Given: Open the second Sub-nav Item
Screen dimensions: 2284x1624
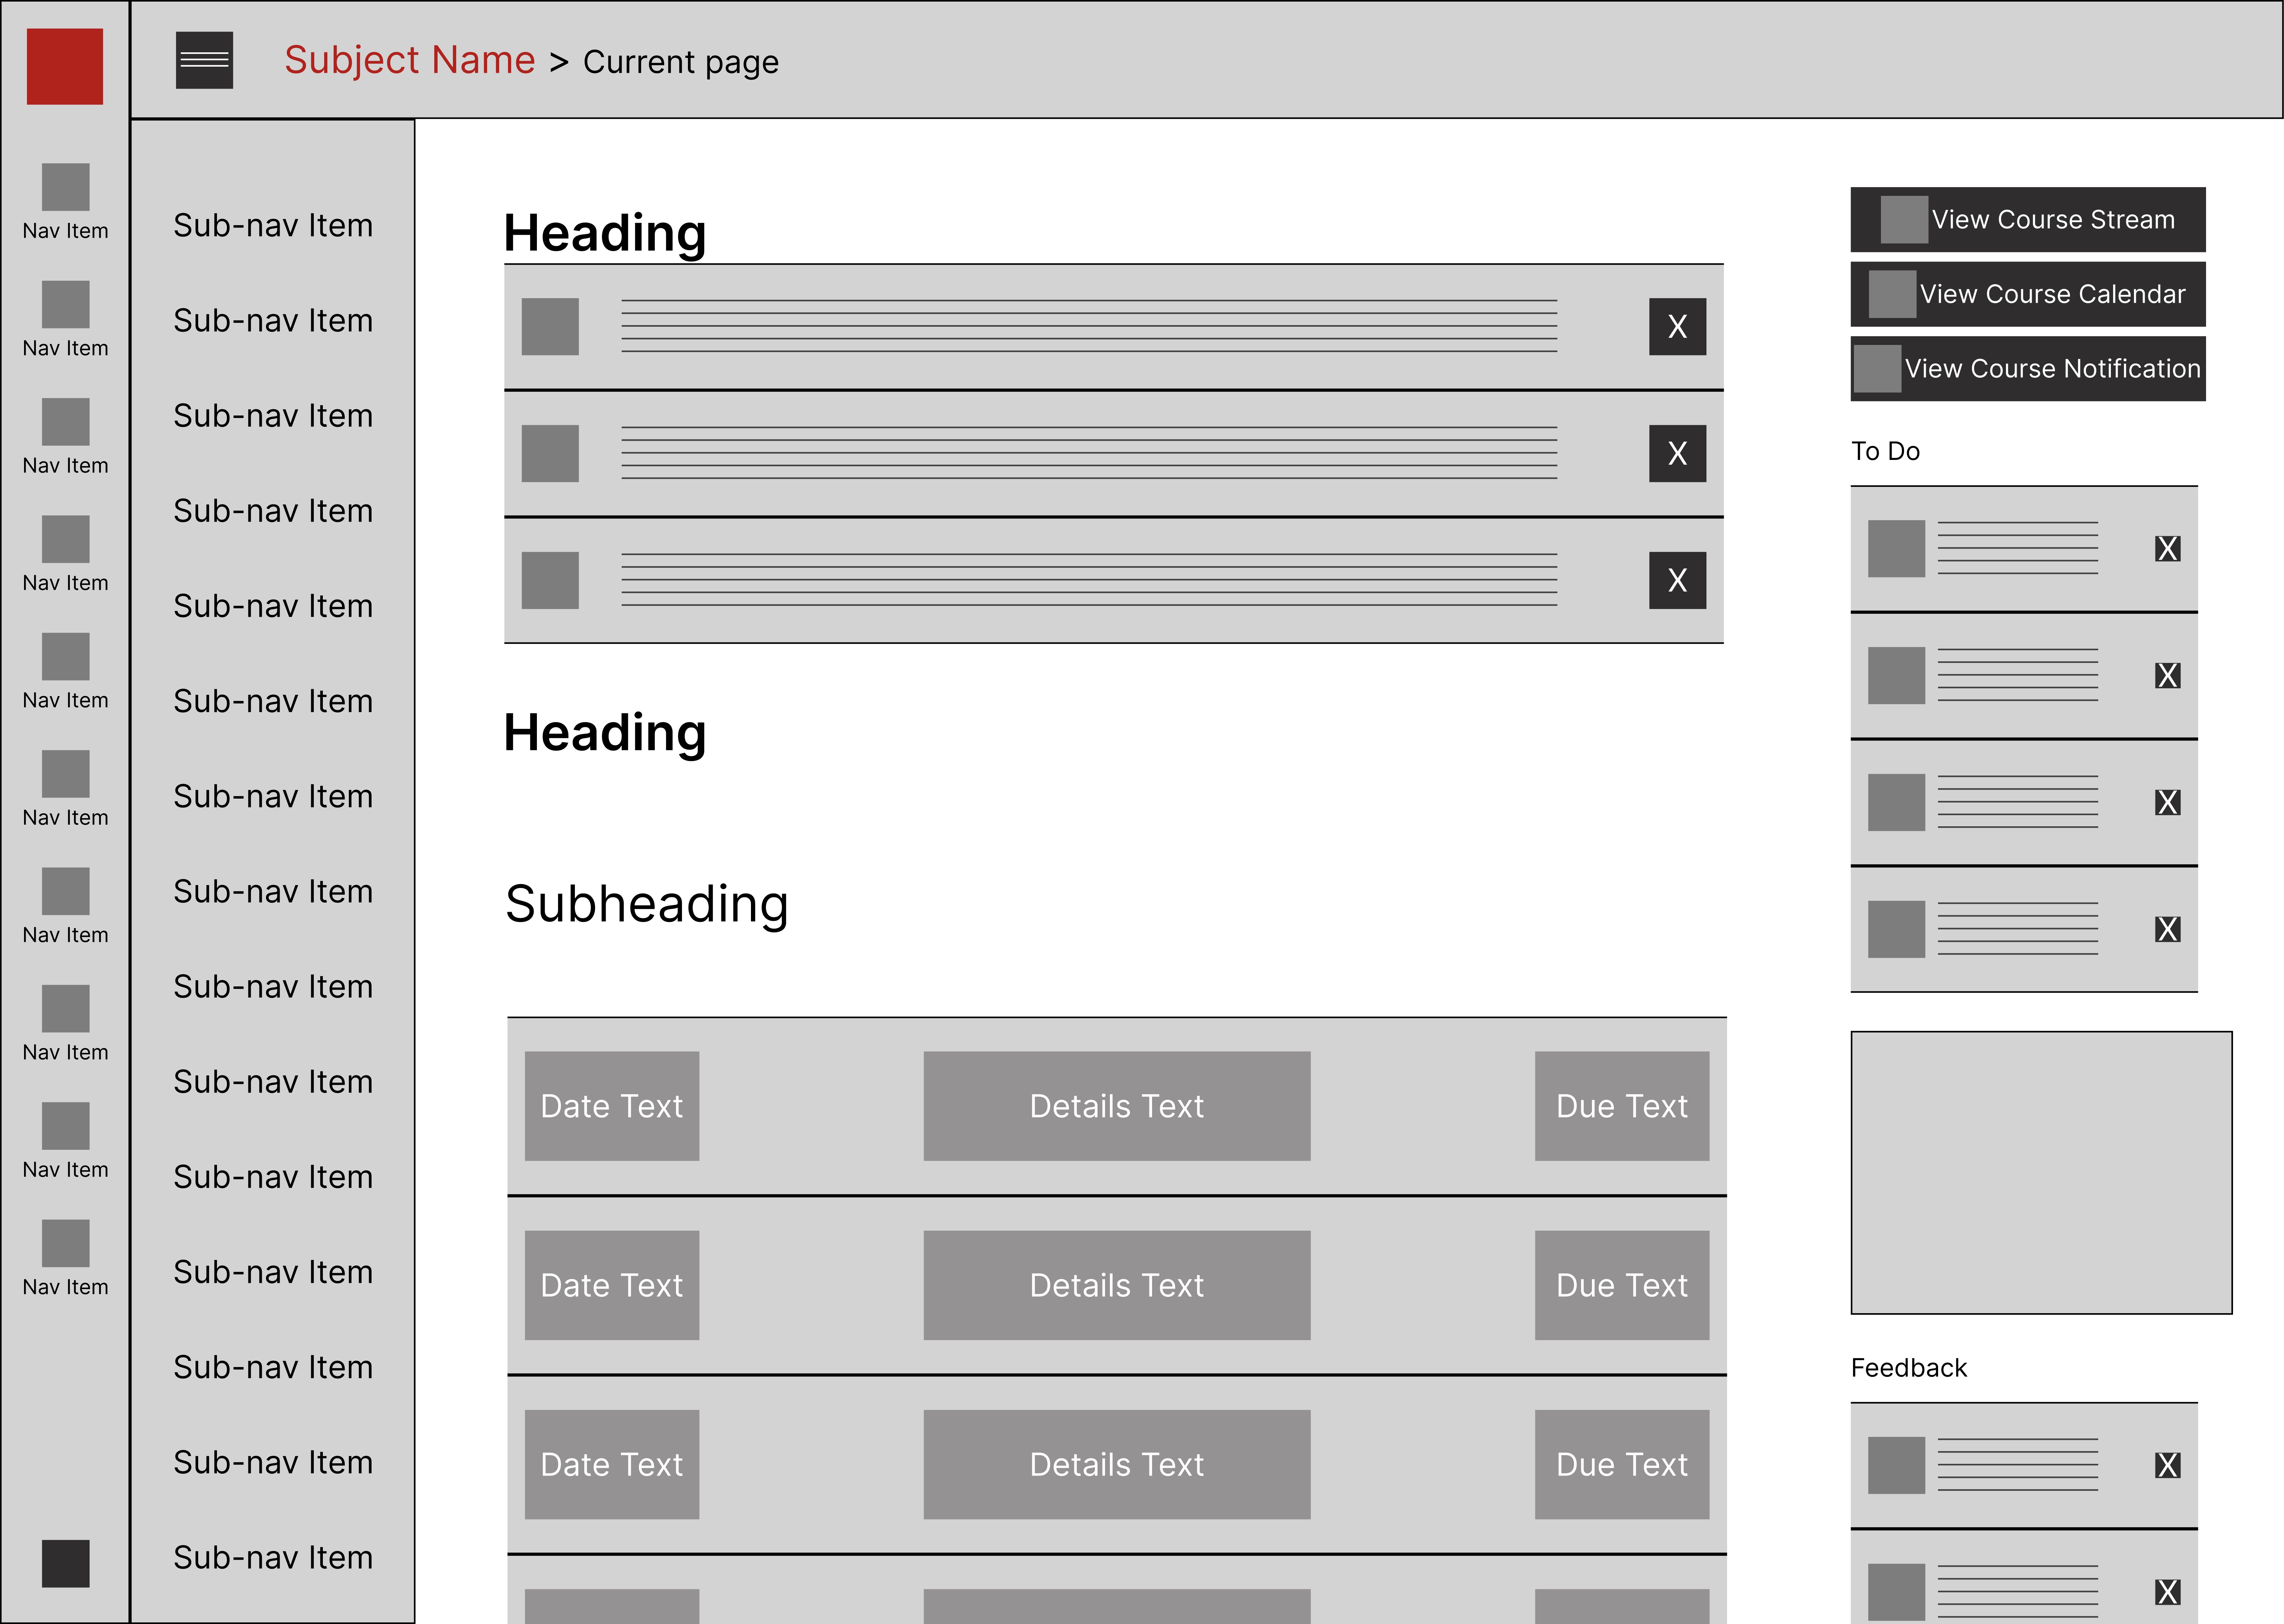Looking at the screenshot, I should pos(273,320).
